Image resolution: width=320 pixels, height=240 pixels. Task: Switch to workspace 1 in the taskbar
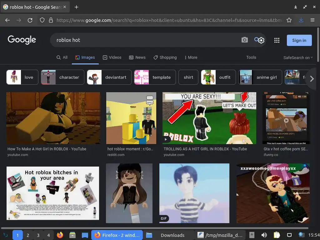[17, 235]
